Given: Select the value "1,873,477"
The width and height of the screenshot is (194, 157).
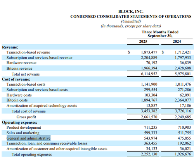Looking at the screenshot, I should 149,52.
